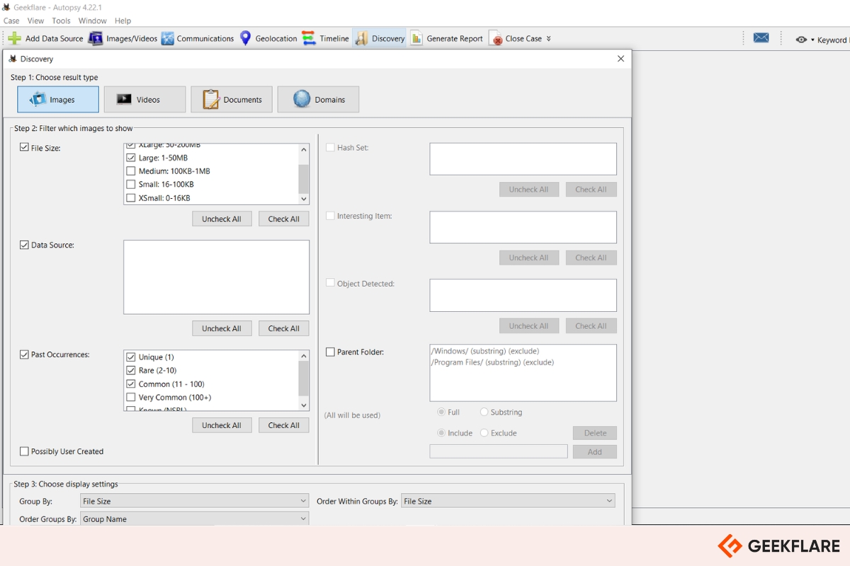Click the Discovery toolbar icon
The image size is (850, 566).
tap(361, 38)
